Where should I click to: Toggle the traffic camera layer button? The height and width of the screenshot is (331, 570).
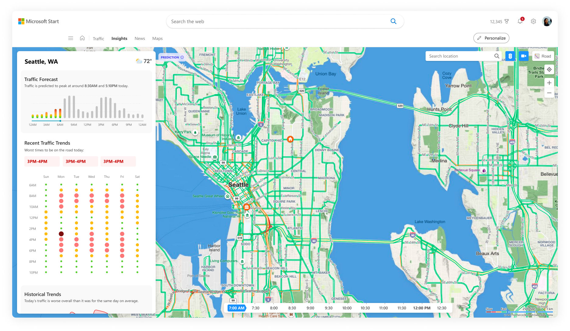(x=524, y=56)
